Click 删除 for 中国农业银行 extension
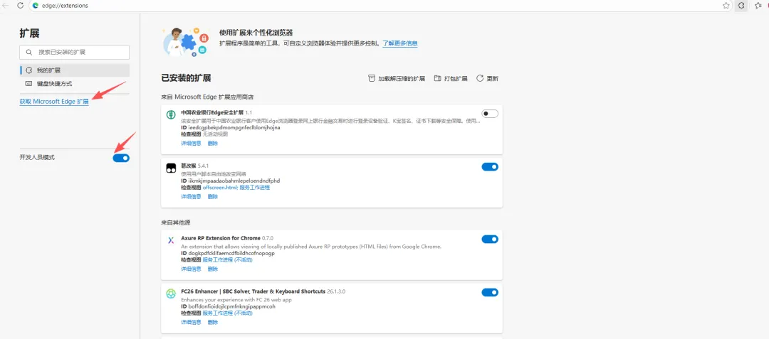769x339 pixels. click(213, 144)
